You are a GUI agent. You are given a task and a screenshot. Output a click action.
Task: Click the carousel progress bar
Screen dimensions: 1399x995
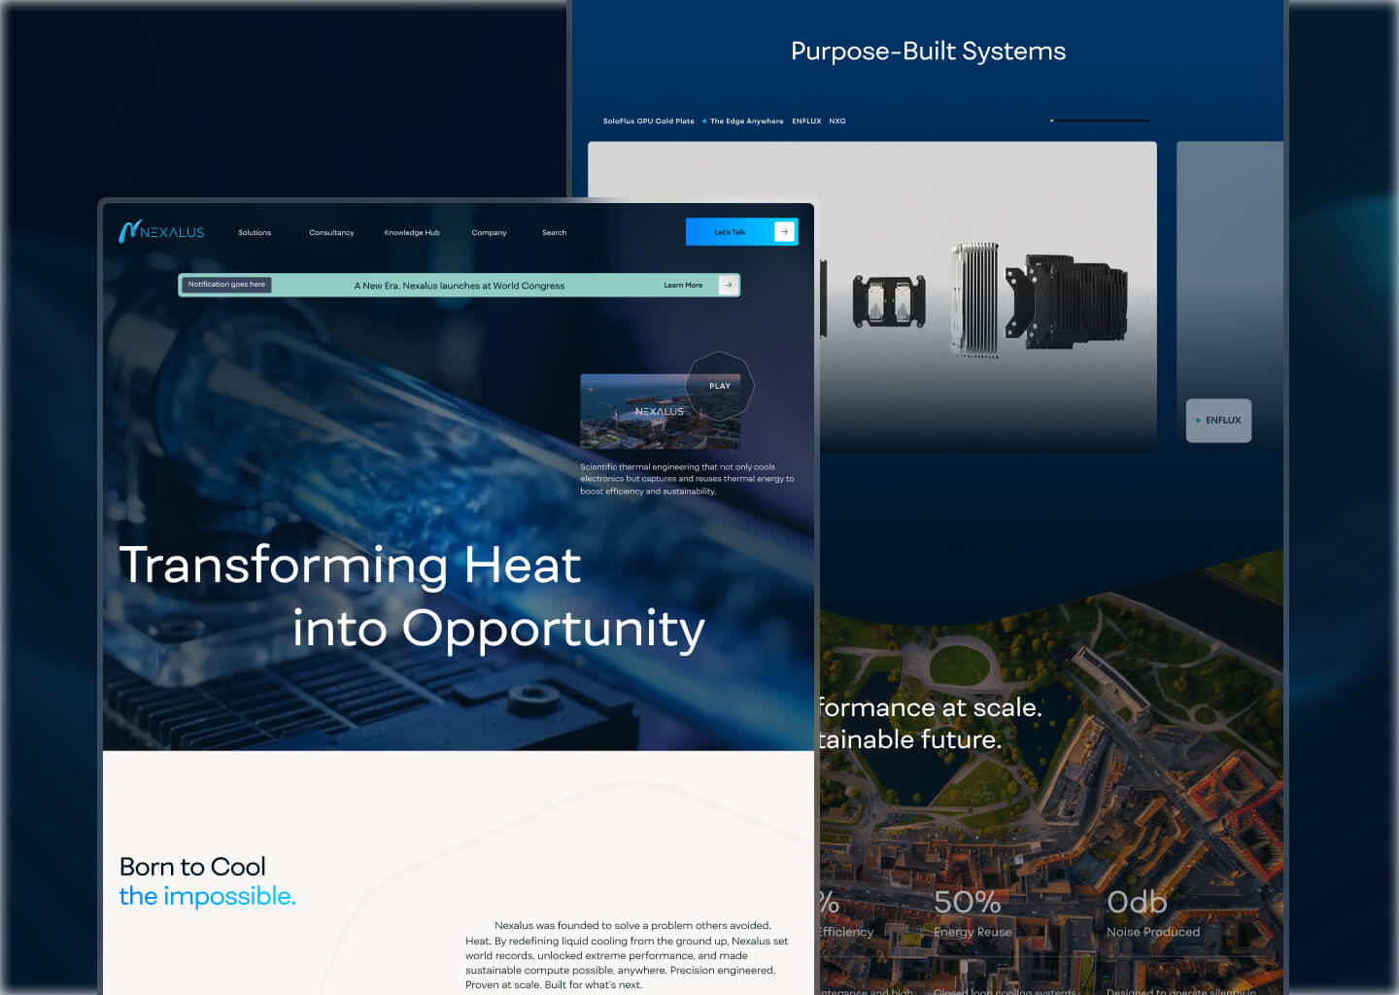click(x=1101, y=120)
